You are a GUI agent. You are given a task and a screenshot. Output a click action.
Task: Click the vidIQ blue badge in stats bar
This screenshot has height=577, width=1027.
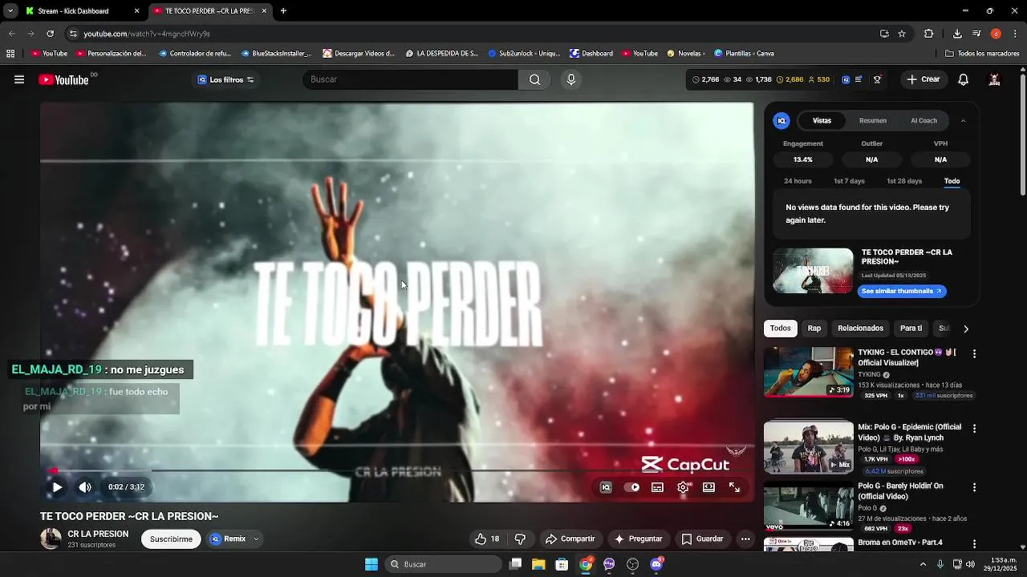[846, 79]
